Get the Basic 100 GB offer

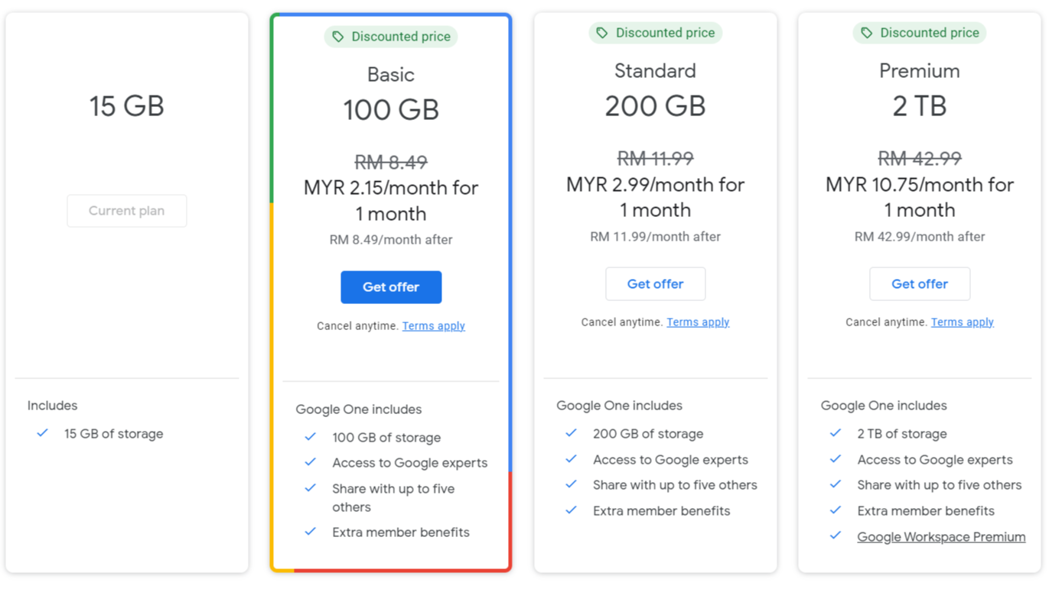(391, 287)
